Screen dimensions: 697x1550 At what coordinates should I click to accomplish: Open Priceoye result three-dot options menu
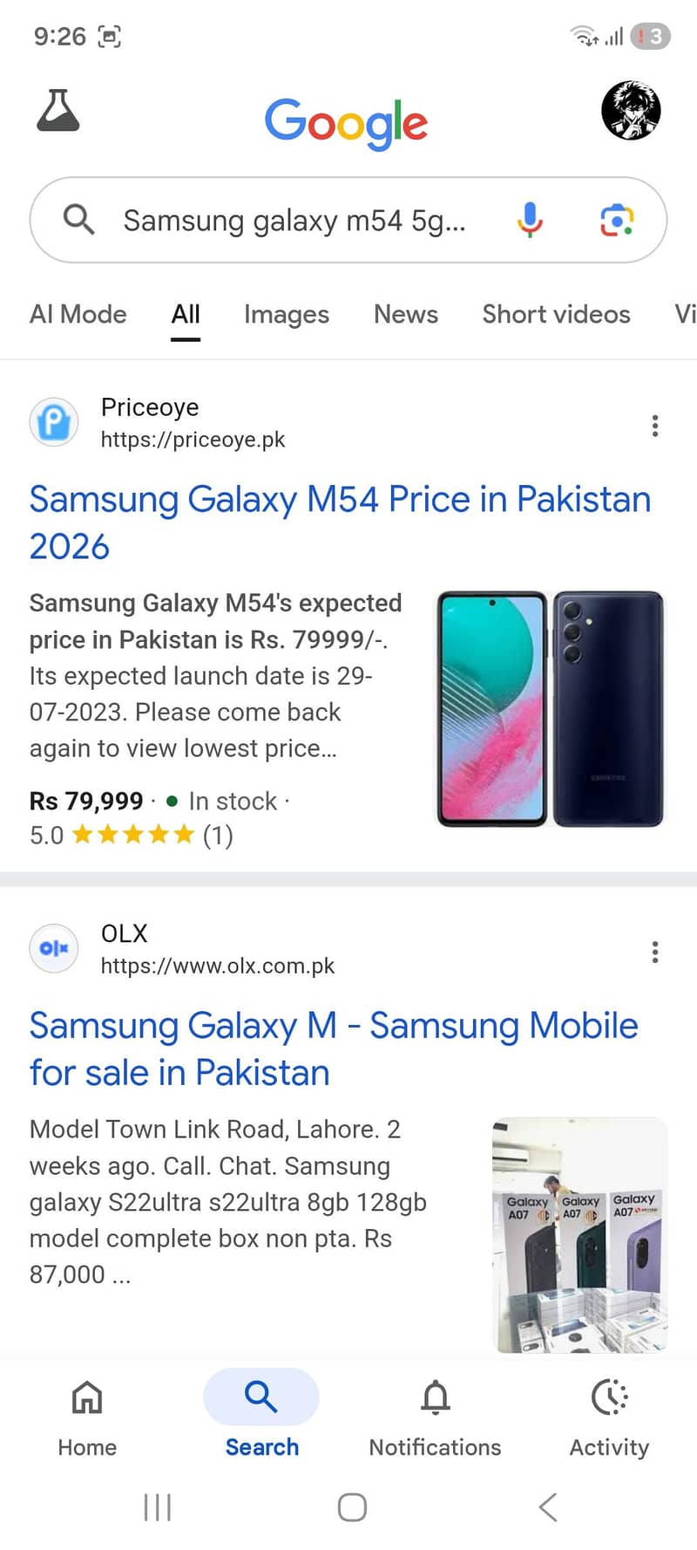point(655,426)
